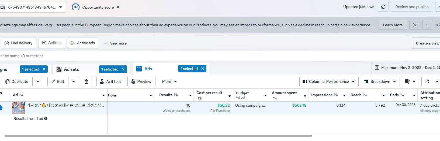Dismiss the delivery notice banner
The height and width of the screenshot is (141, 440).
coord(414,25)
